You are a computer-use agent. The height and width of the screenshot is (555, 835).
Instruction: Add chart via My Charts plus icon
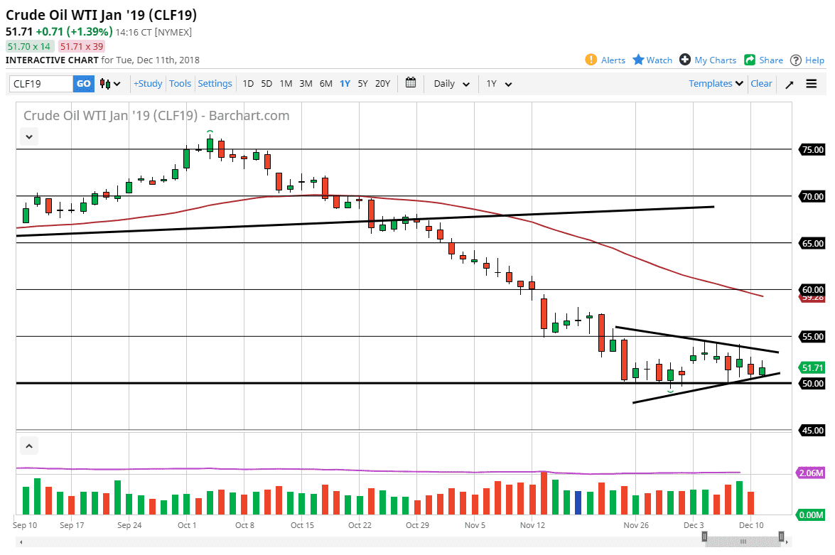click(685, 60)
